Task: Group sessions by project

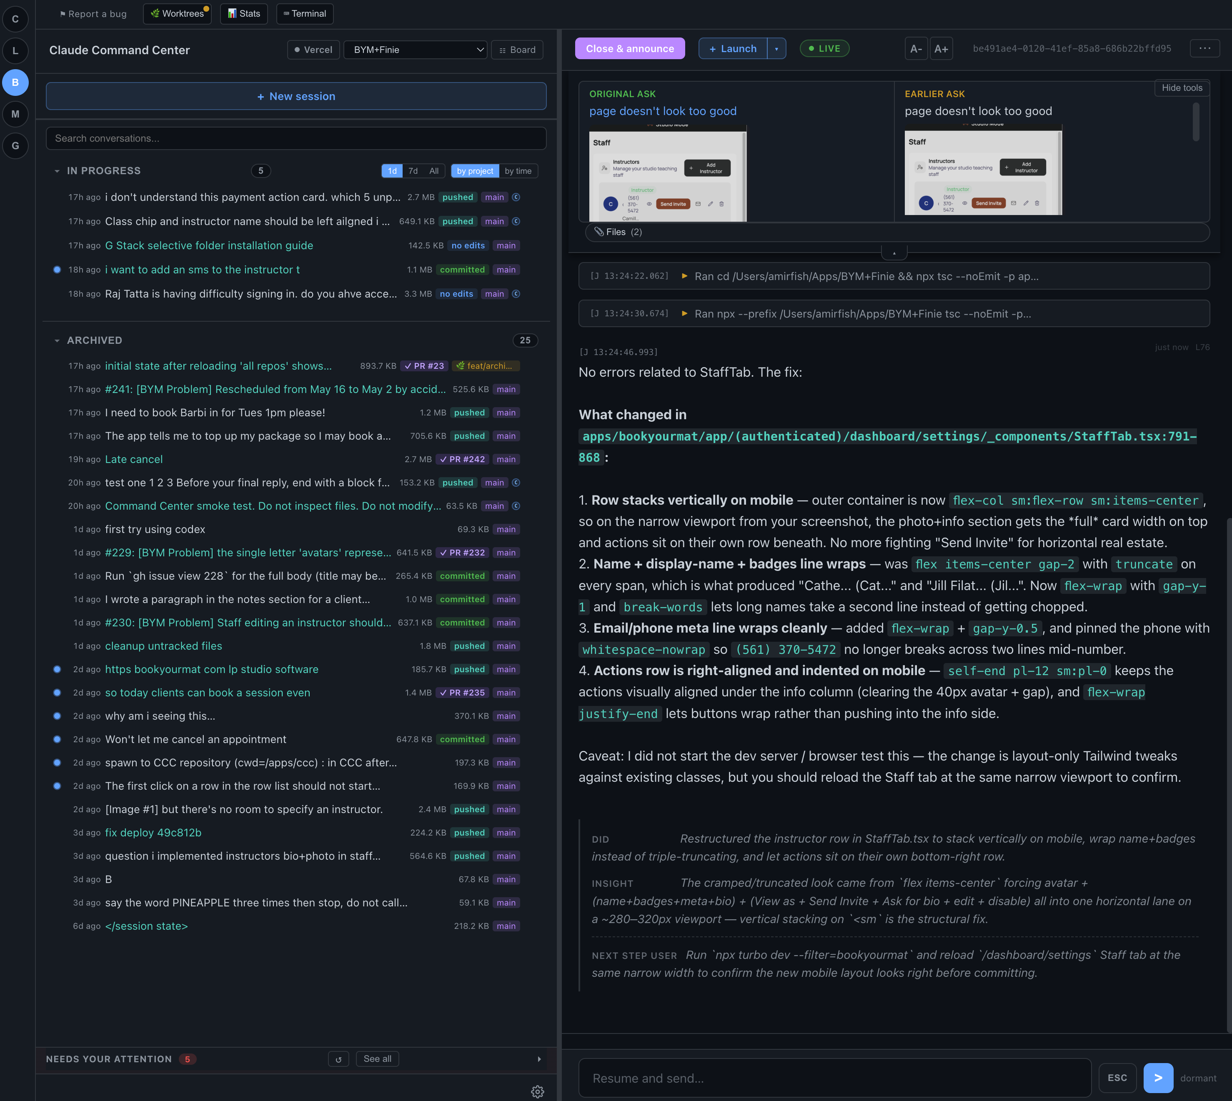Action: (x=475, y=170)
